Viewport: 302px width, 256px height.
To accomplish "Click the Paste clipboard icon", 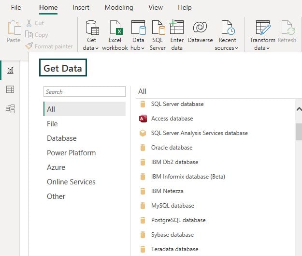I will 14,28.
